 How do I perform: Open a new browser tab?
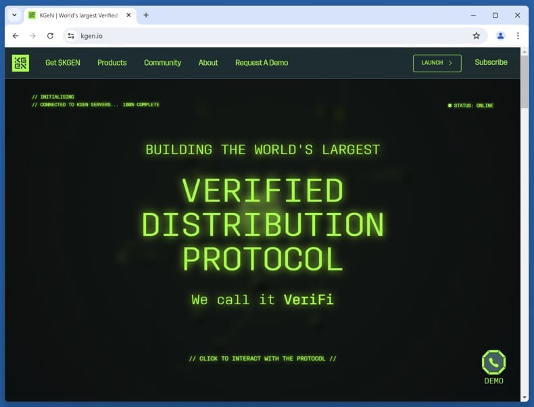146,15
